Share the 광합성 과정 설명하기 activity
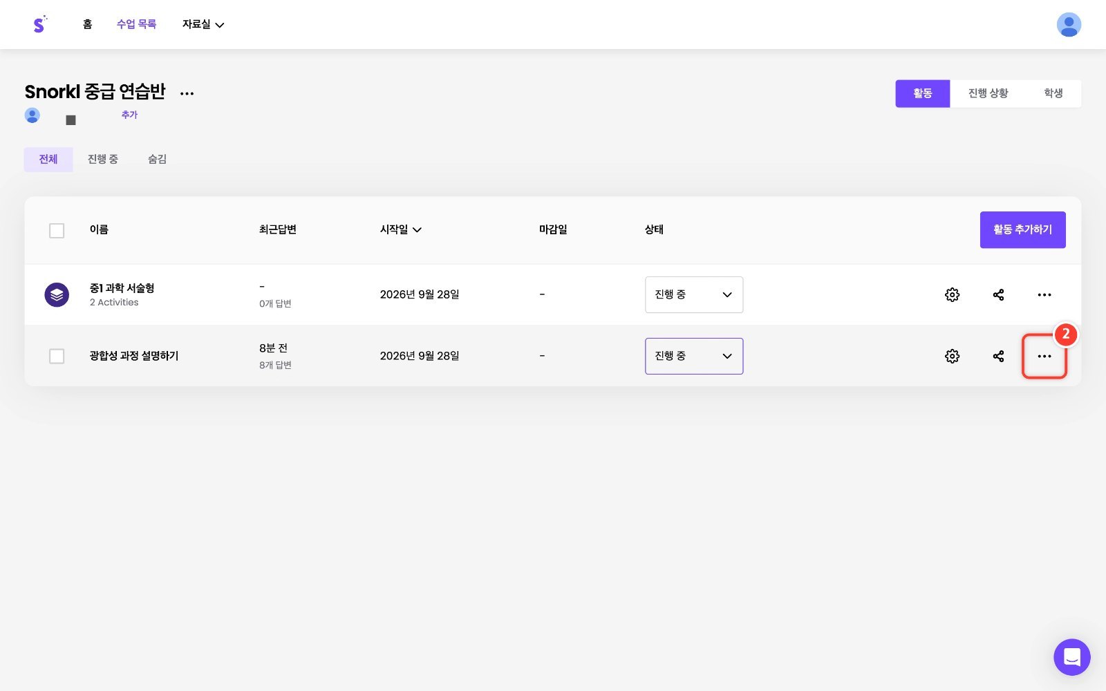The width and height of the screenshot is (1106, 691). pyautogui.click(x=998, y=357)
